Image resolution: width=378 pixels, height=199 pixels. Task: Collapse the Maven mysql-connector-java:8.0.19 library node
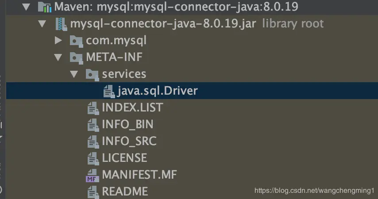tap(26, 7)
